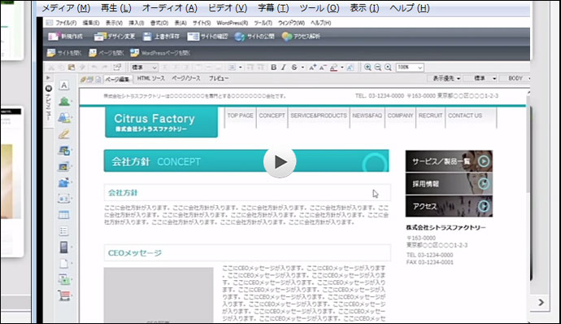The height and width of the screenshot is (324, 561).
Task: Click the font color icon
Action: pyautogui.click(x=333, y=67)
